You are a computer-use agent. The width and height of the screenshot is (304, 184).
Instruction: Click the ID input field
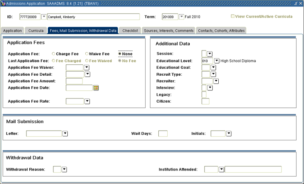[x=30, y=17]
